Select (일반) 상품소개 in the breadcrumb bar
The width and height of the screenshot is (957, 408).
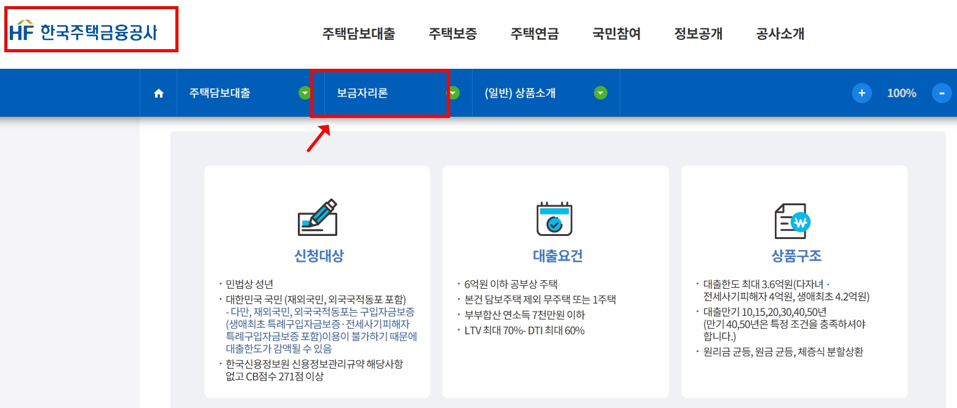pyautogui.click(x=520, y=93)
